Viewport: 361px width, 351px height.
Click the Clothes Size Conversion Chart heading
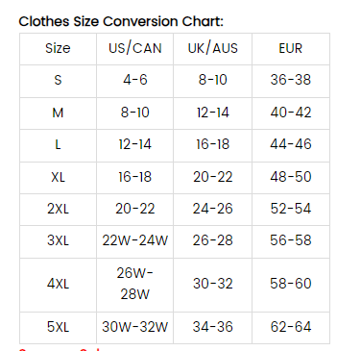121,22
